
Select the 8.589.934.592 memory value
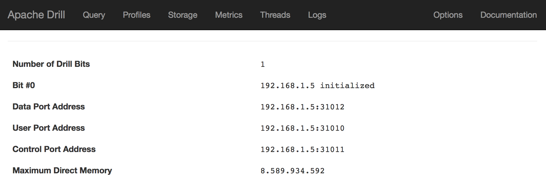[293, 171]
